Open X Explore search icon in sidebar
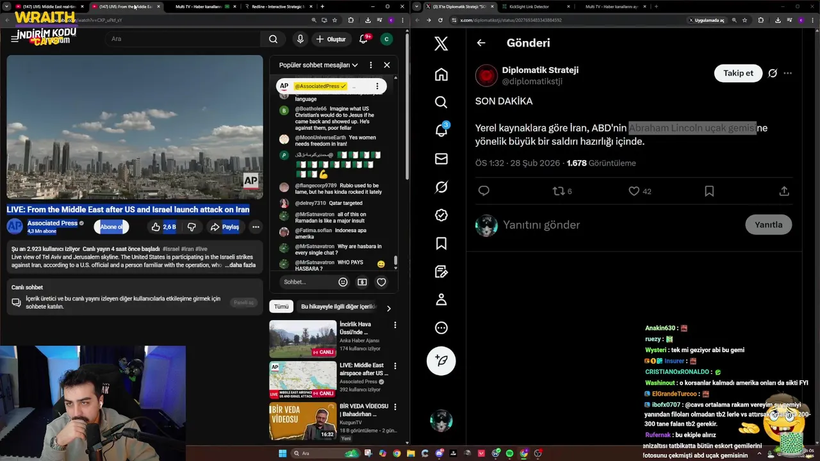 (x=441, y=102)
